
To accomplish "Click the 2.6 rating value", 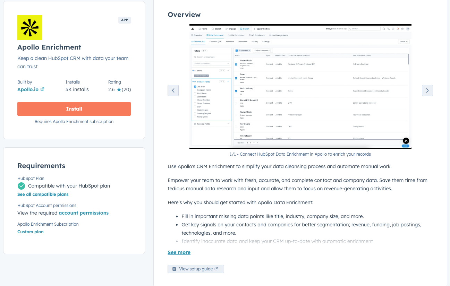I will pos(111,89).
